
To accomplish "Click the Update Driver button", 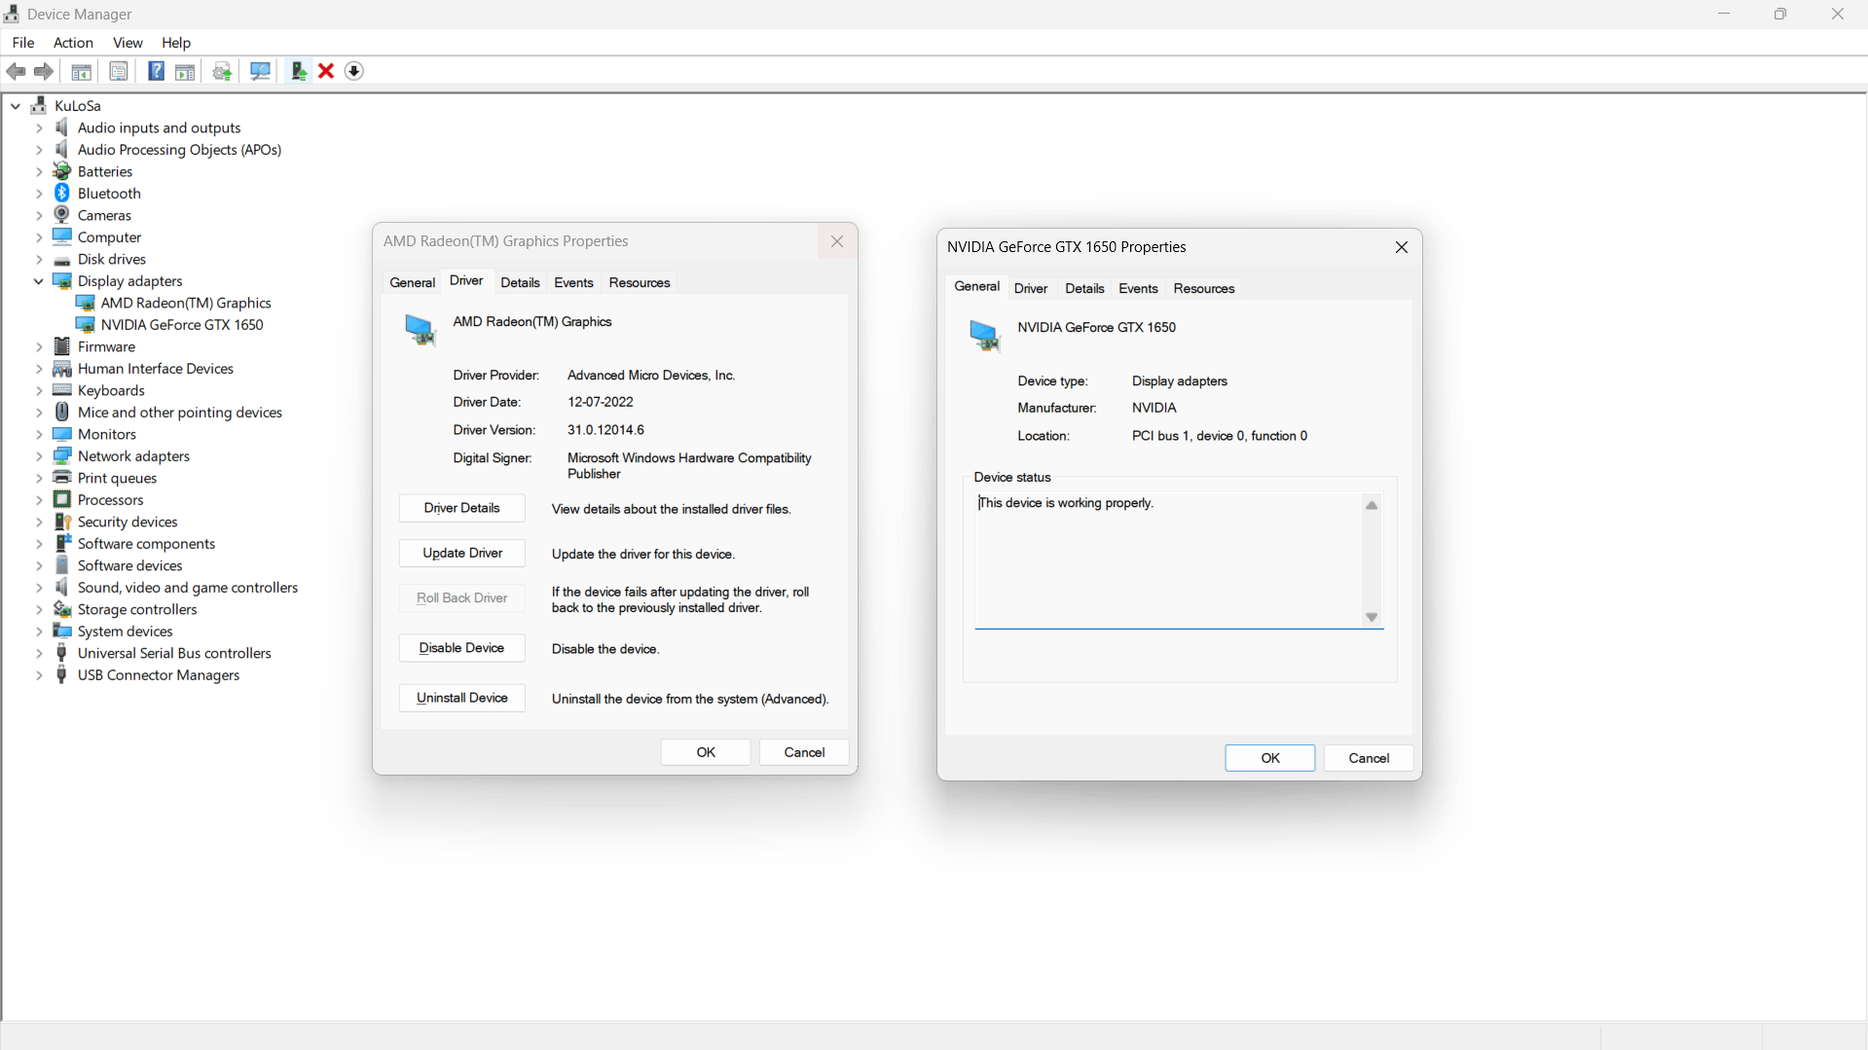I will [462, 553].
